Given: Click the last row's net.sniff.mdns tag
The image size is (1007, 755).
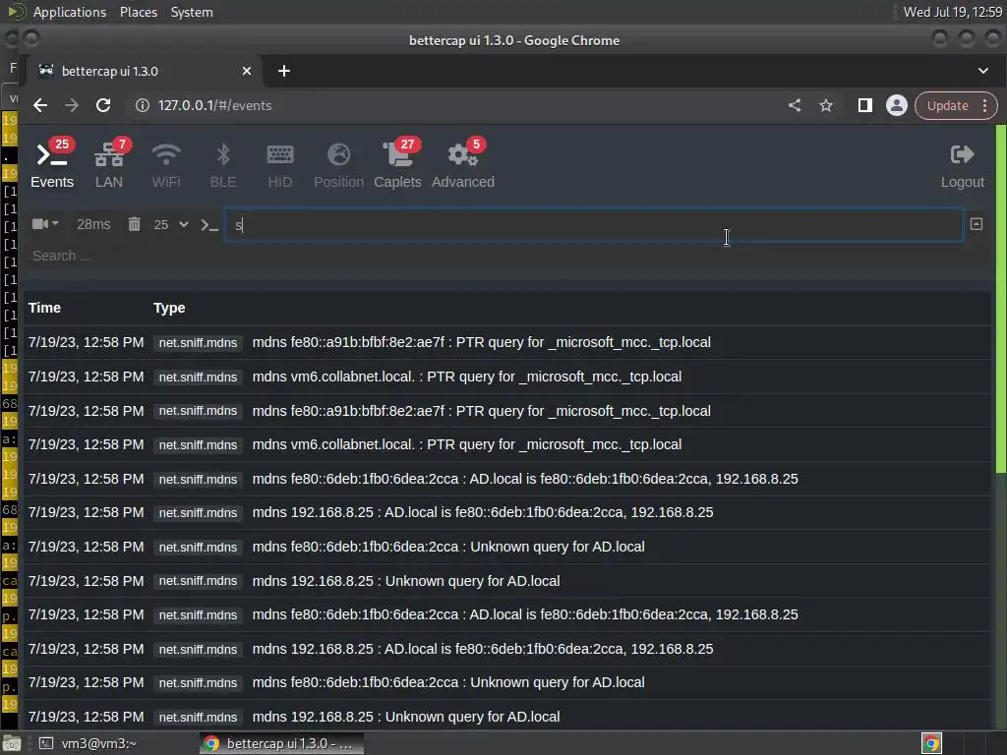Looking at the screenshot, I should 198,717.
